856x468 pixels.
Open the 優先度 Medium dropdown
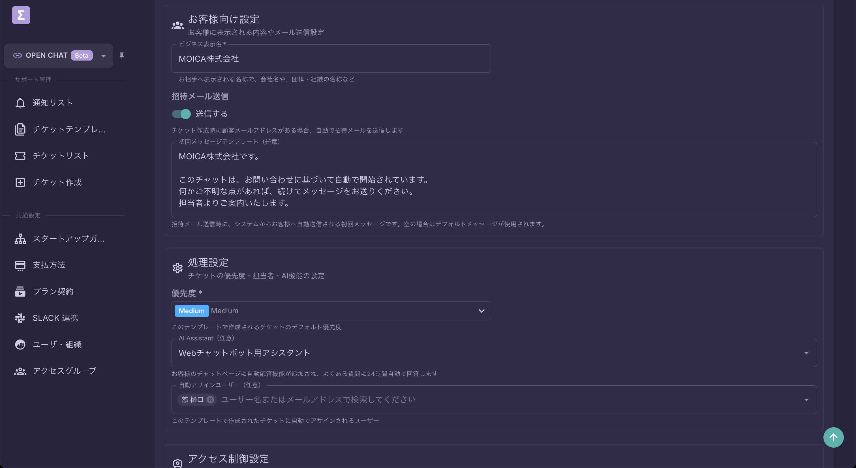pyautogui.click(x=331, y=311)
